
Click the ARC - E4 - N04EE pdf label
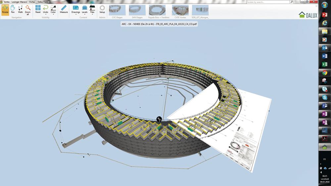click(x=159, y=24)
